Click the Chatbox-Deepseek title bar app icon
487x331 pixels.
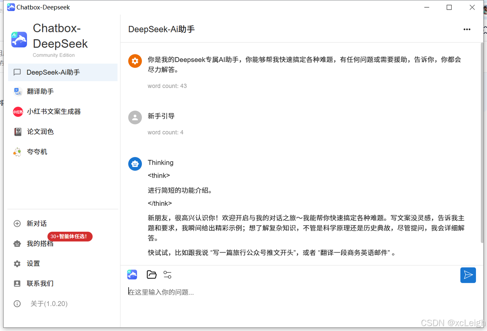[11, 7]
